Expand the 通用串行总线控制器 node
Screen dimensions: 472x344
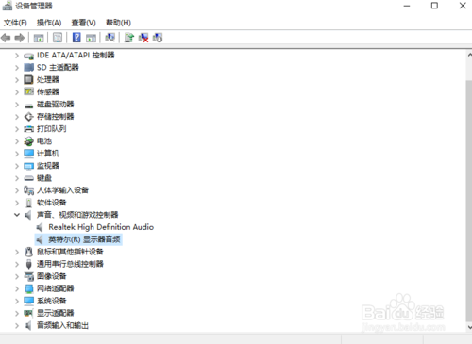pos(17,264)
